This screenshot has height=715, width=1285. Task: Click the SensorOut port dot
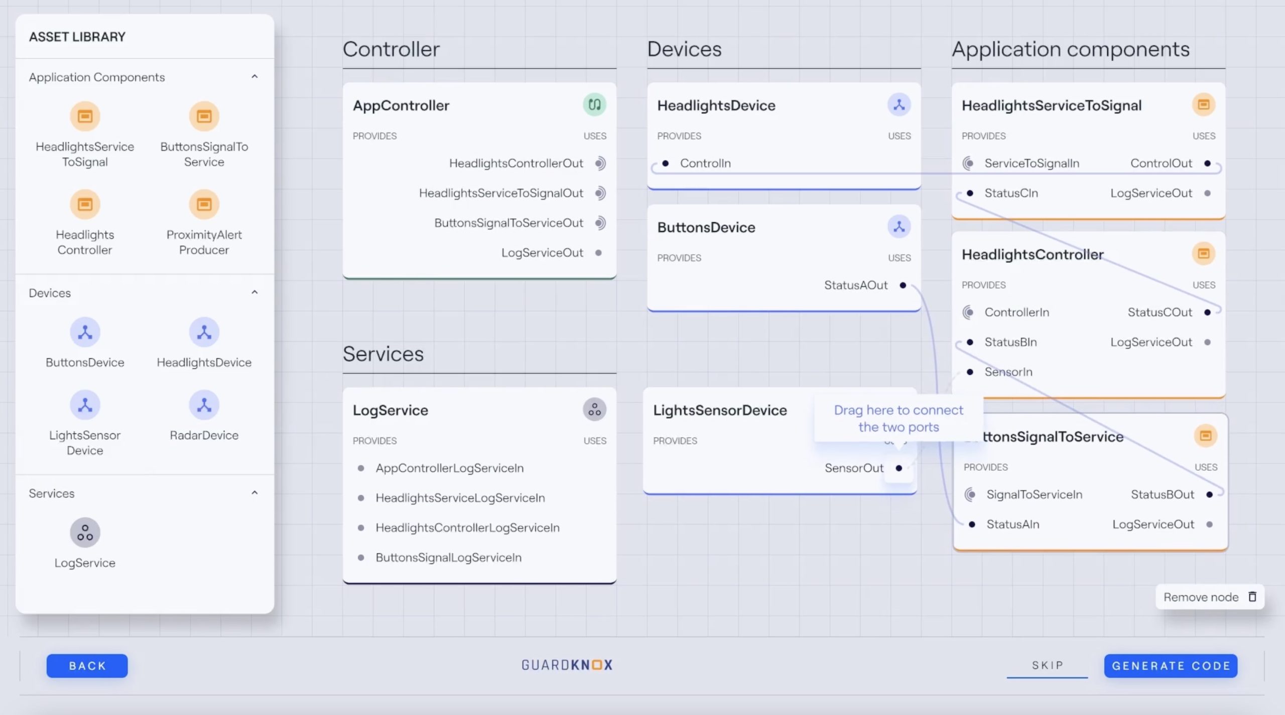[899, 468]
